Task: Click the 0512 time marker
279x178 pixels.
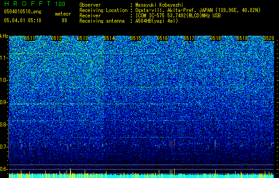Action: pyautogui.click(x=56, y=38)
